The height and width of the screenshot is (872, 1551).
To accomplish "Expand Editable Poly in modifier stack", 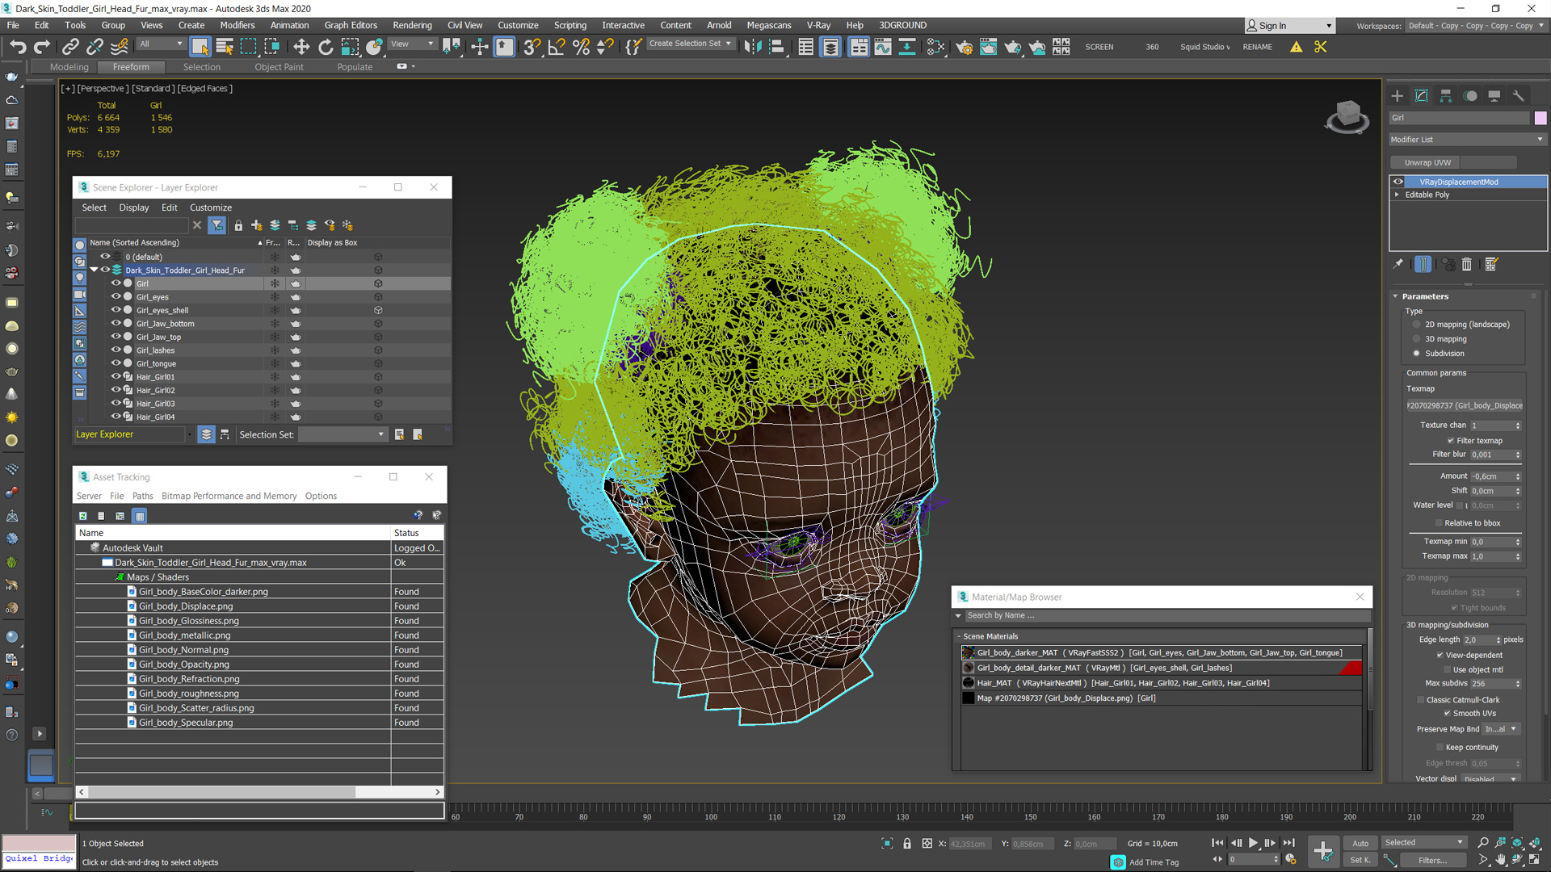I will (x=1397, y=195).
